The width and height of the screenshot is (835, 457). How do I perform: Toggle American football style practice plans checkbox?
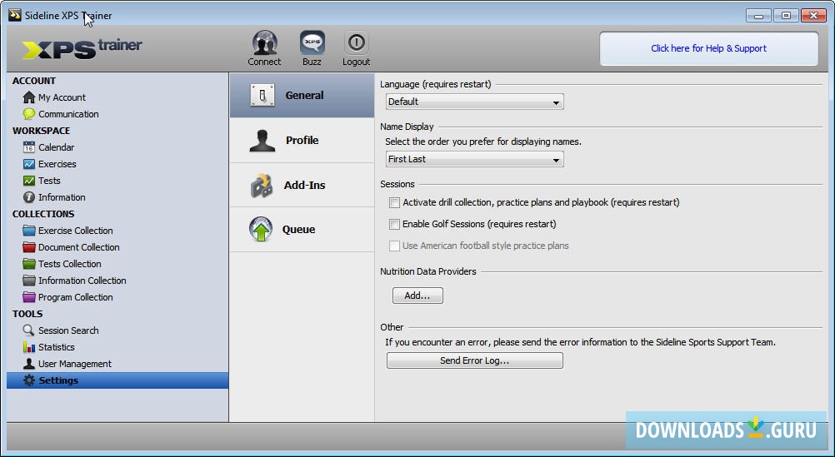[x=394, y=246]
